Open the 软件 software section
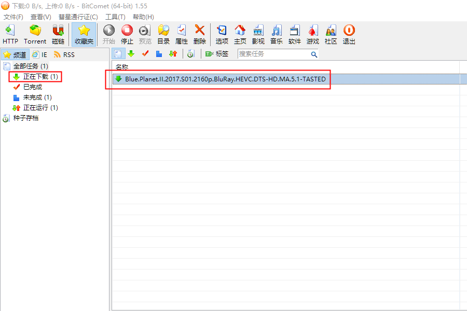The image size is (467, 311). tap(295, 34)
